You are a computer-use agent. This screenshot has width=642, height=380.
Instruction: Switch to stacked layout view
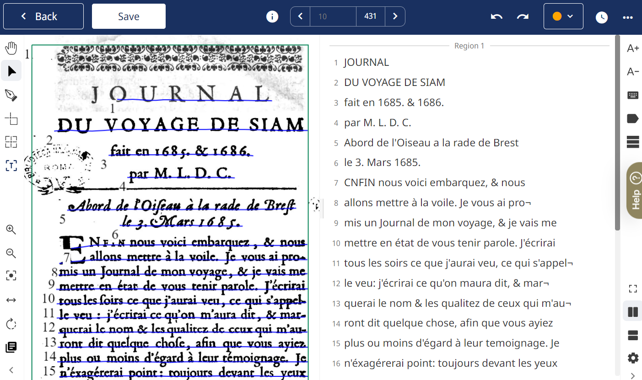pos(633,335)
